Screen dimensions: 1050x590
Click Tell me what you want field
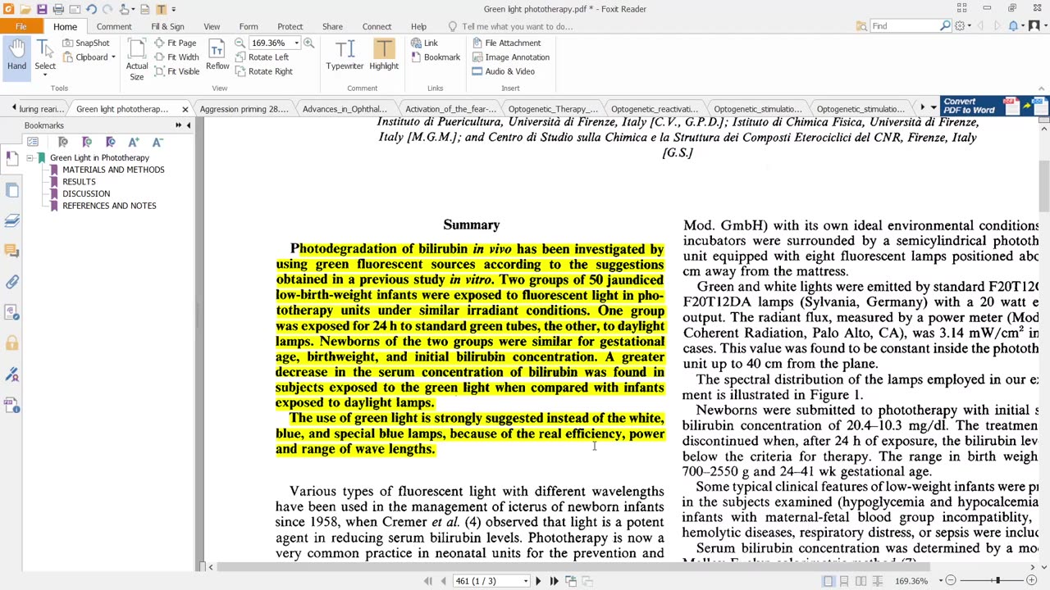coord(517,26)
